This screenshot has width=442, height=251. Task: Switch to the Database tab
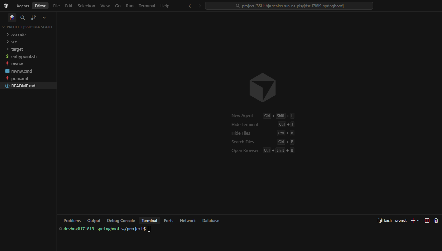[211, 221]
